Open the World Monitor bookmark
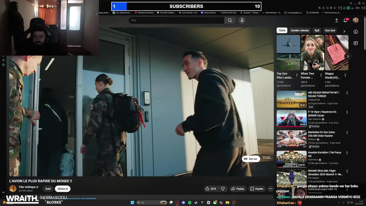The image size is (366, 206). (x=272, y=13)
